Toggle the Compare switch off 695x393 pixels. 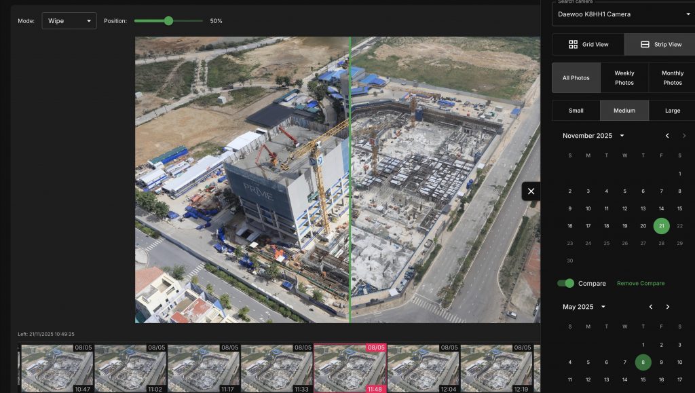point(565,283)
